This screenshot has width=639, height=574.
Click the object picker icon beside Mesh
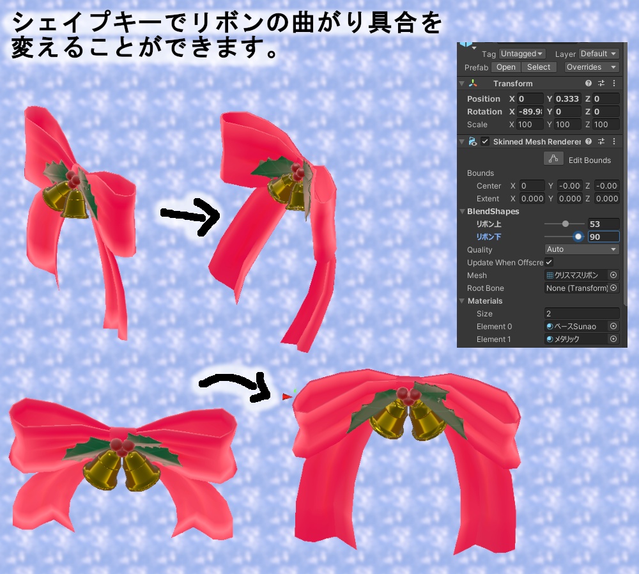tap(613, 275)
